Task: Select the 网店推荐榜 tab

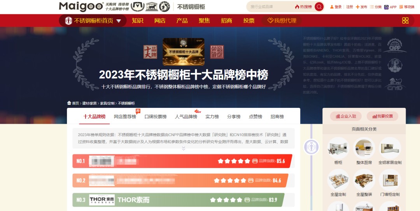Action: [x=125, y=117]
